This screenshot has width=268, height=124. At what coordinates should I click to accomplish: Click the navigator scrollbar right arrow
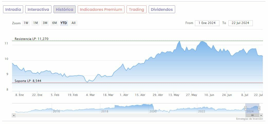(261, 115)
